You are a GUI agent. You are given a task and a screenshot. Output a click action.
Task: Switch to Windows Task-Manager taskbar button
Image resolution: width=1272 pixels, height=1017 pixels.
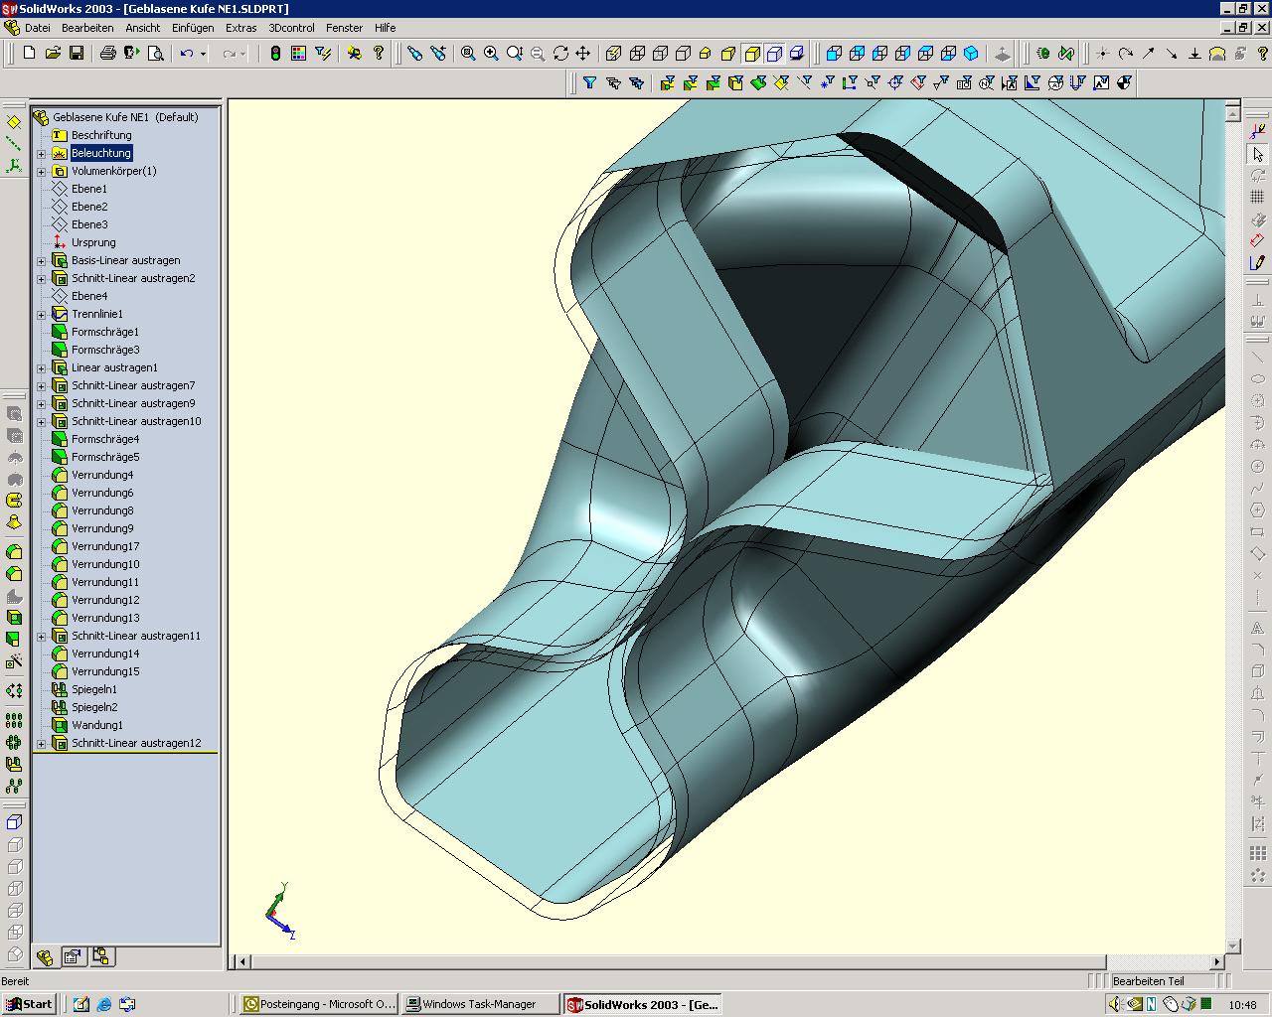point(479,1004)
